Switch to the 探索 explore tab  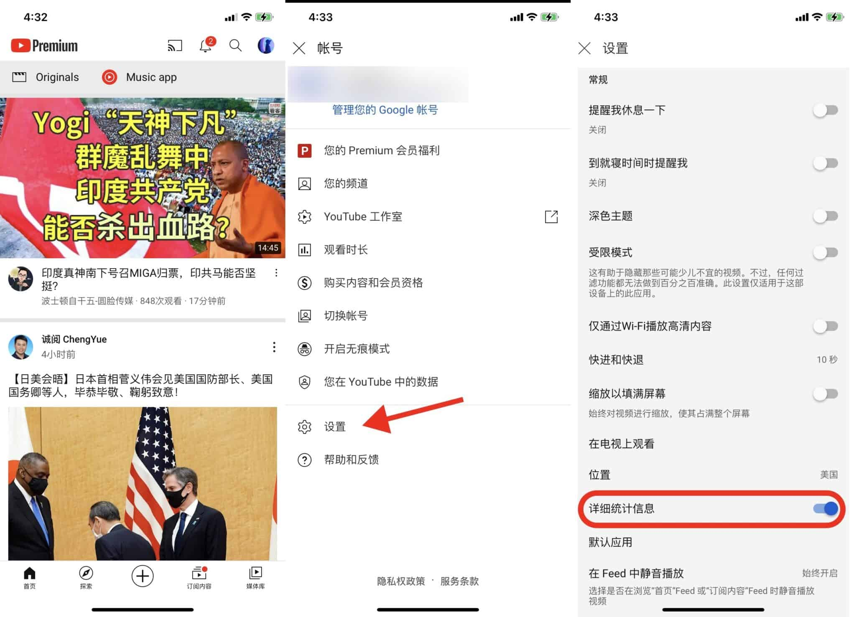pos(86,578)
